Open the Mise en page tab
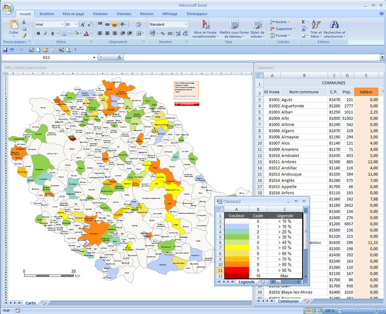The height and width of the screenshot is (314, 386). [x=74, y=14]
